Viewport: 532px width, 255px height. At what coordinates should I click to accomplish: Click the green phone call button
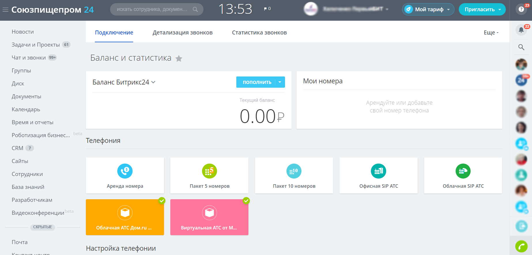click(x=521, y=246)
